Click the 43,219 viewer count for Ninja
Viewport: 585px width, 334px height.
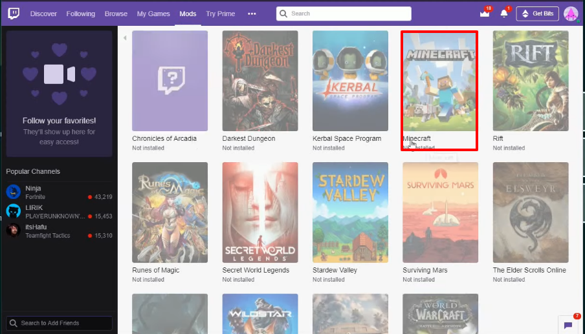tap(104, 197)
